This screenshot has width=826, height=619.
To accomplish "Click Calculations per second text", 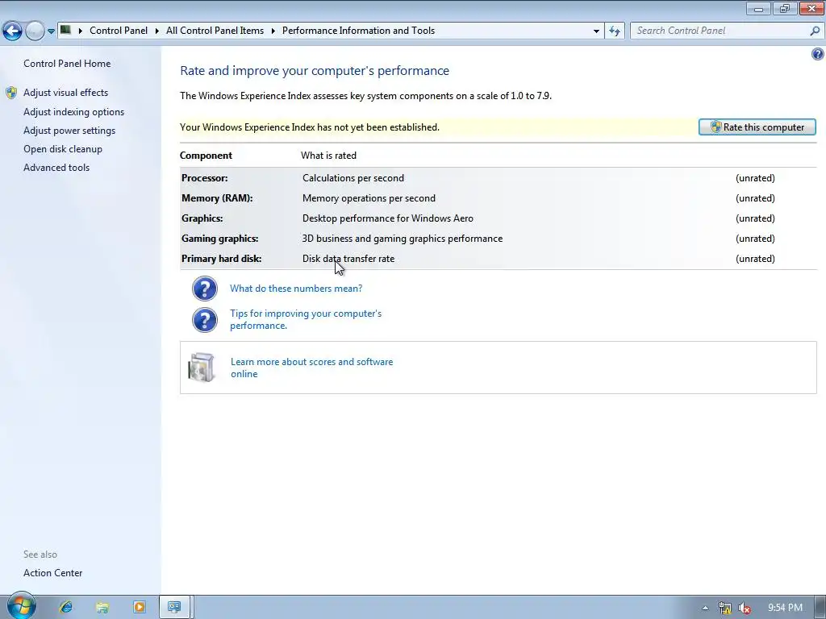I will 353,178.
